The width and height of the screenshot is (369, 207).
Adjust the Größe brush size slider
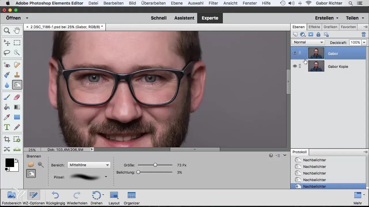click(x=155, y=165)
